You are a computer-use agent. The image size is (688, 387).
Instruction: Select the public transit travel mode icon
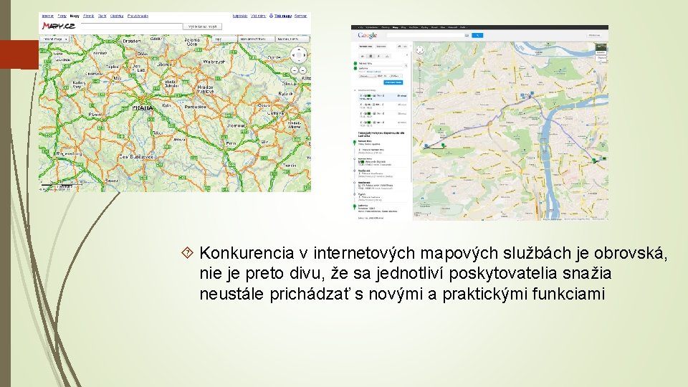(x=371, y=56)
